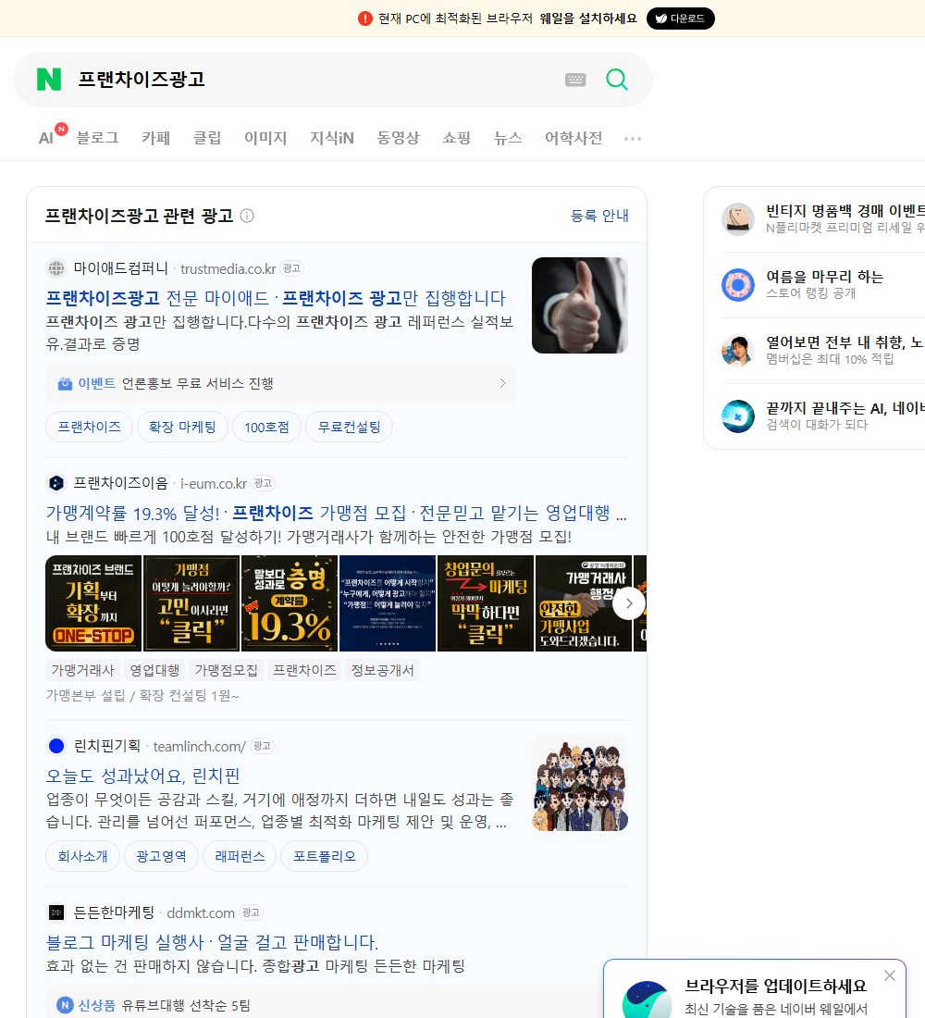925x1018 pixels.
Task: Click the blue ring icon beside 여름을 마무리 하는
Action: [x=738, y=284]
